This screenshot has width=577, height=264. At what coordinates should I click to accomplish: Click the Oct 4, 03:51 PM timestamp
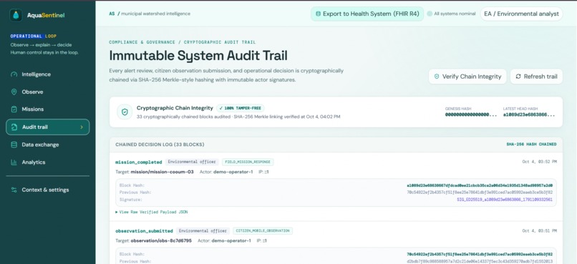(x=540, y=231)
